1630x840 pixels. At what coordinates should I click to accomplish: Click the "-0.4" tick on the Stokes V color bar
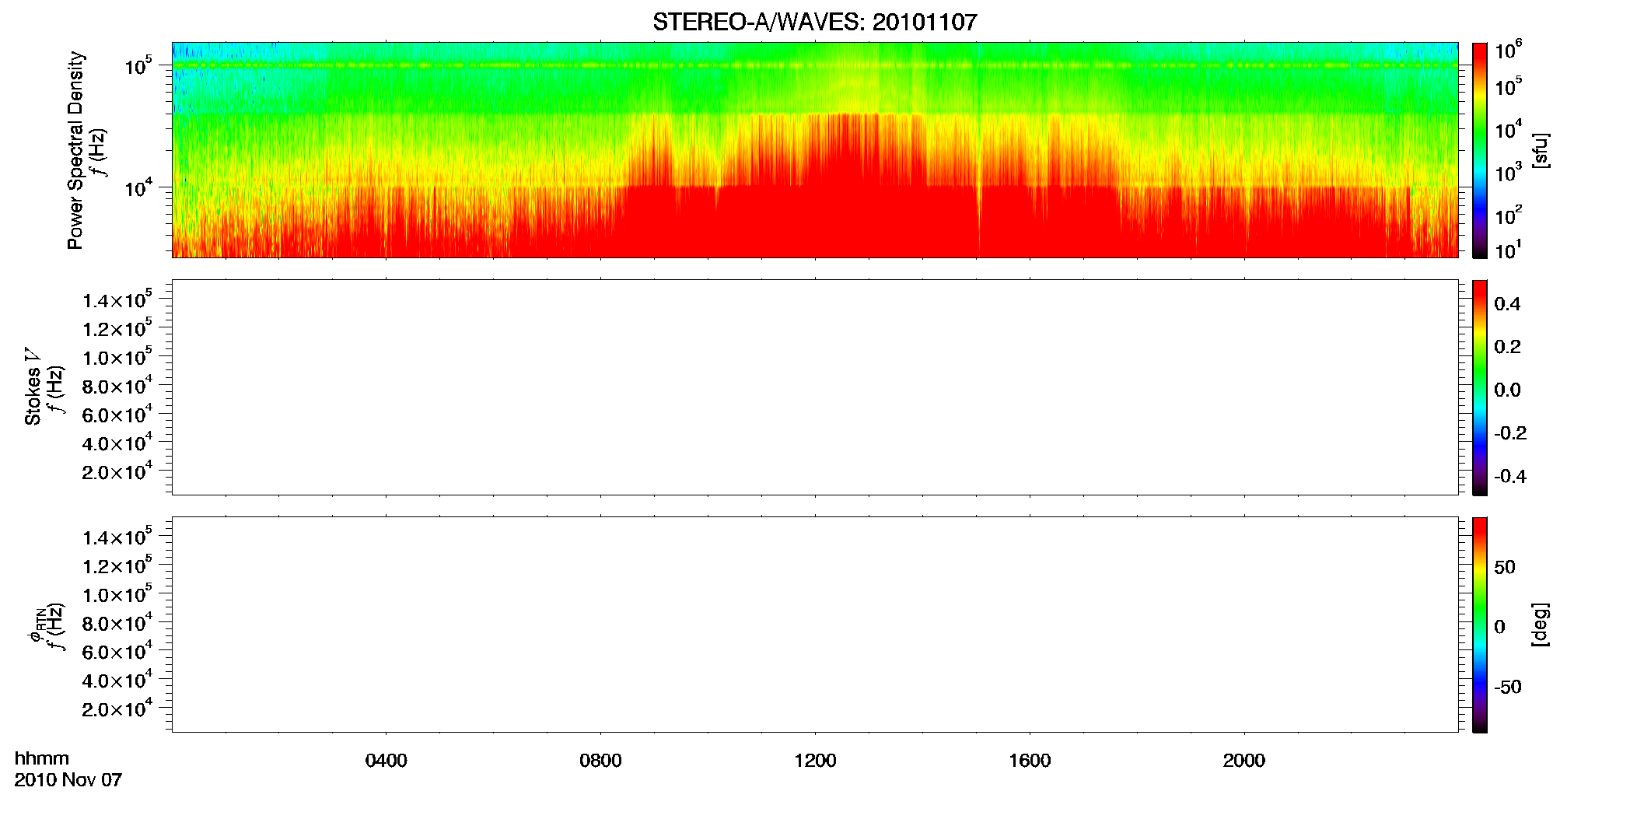pyautogui.click(x=1510, y=477)
